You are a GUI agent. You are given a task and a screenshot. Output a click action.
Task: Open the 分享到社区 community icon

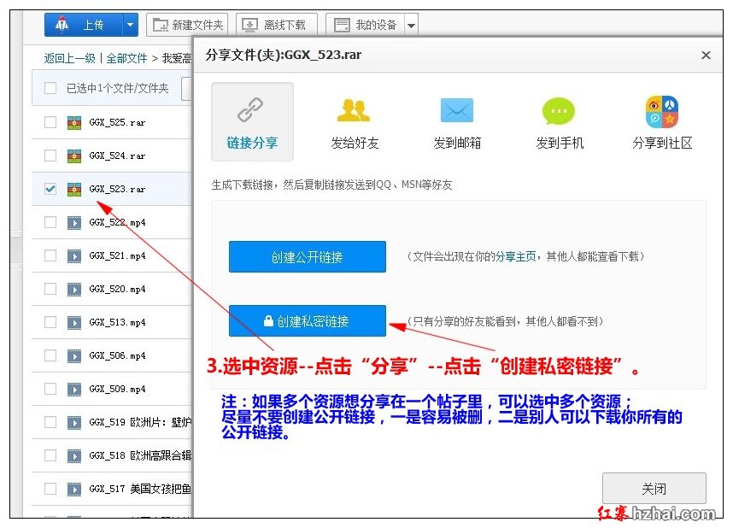(662, 111)
